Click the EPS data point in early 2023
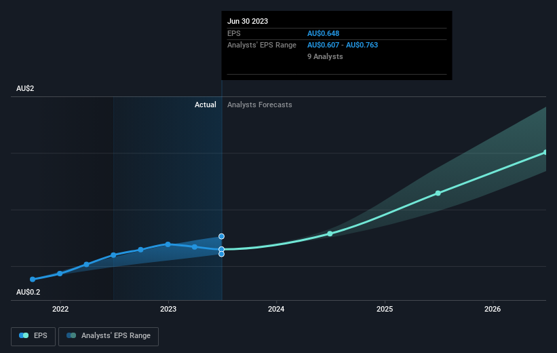 click(195, 246)
